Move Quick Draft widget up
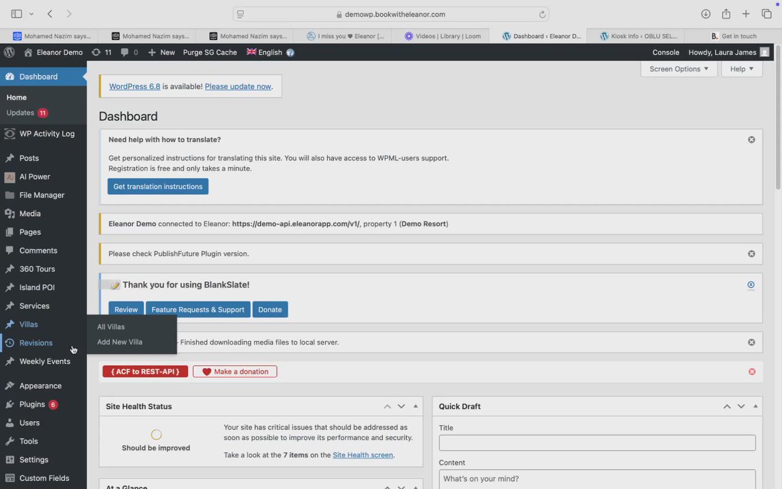 click(x=727, y=407)
